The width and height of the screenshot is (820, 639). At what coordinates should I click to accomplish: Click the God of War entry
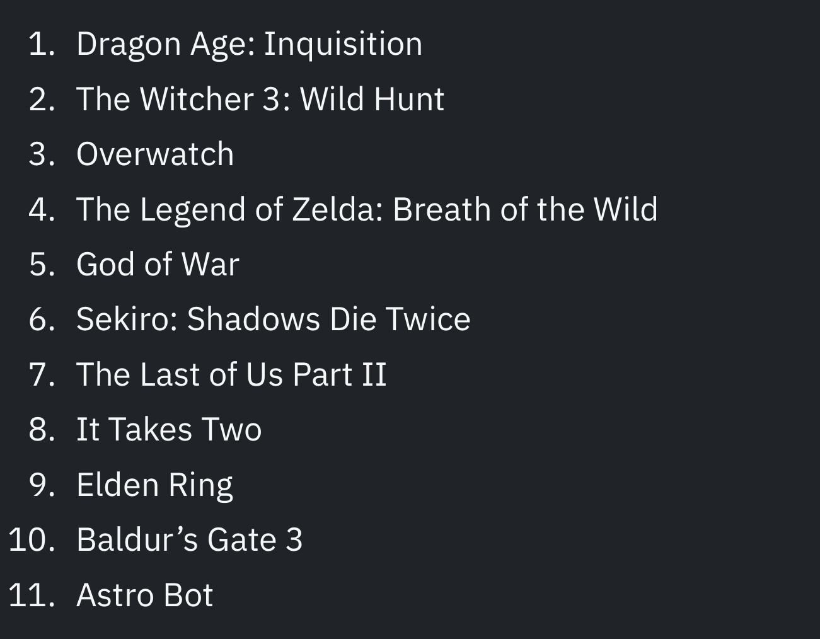[158, 265]
